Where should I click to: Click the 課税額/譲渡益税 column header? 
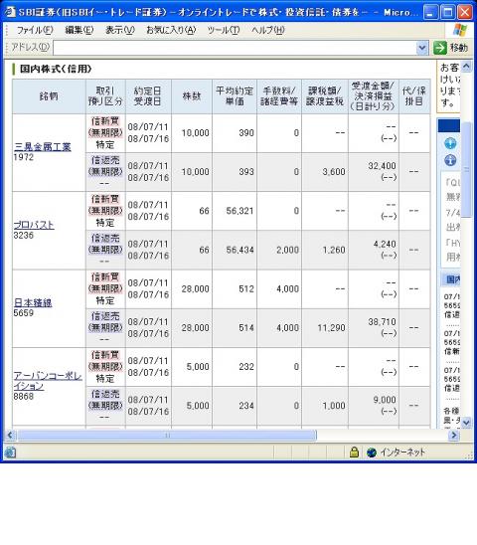coord(325,96)
